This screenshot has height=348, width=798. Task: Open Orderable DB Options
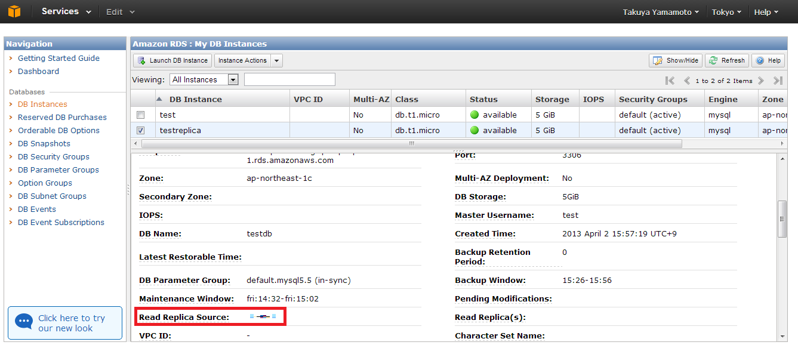[58, 130]
